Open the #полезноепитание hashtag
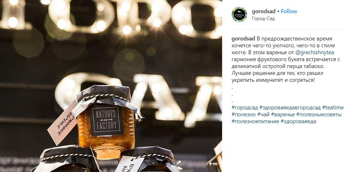The image size is (346, 172). pos(255,121)
